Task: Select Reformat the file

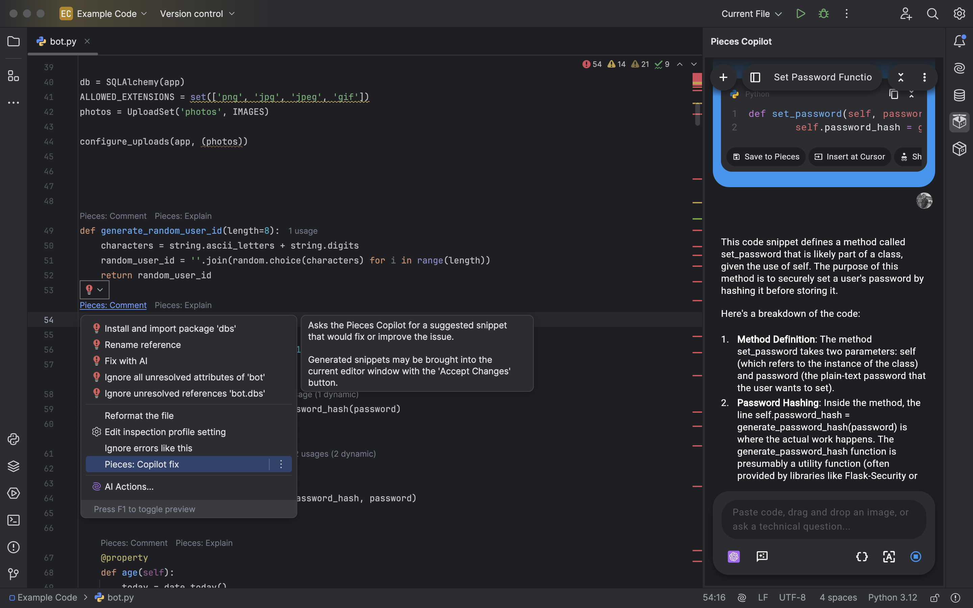Action: pos(189,415)
